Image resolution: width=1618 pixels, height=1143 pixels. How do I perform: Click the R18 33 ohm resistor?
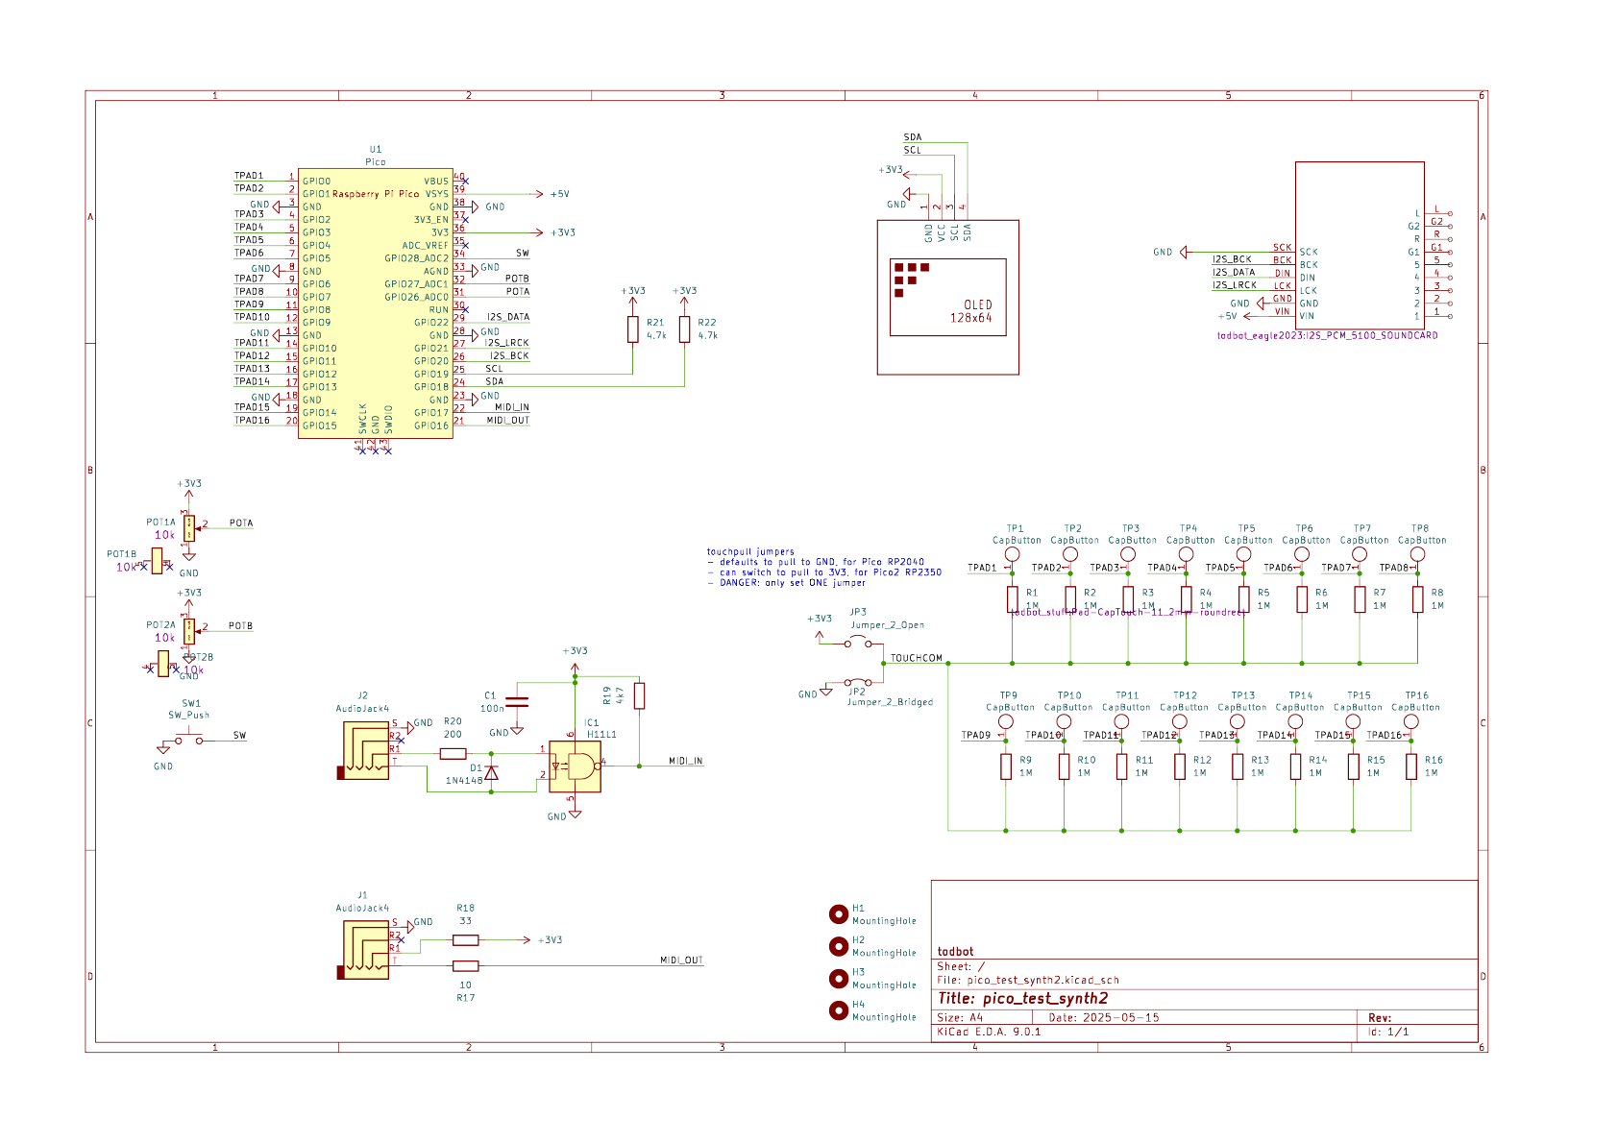tap(465, 940)
